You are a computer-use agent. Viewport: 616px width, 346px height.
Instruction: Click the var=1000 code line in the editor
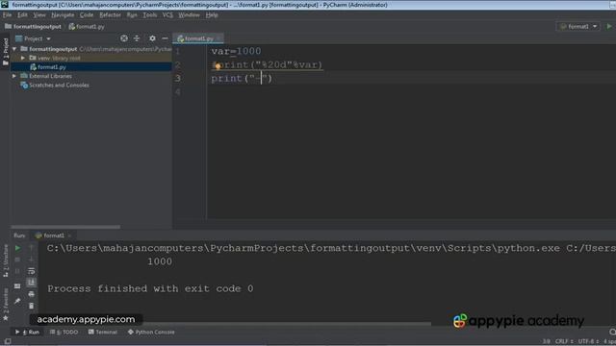coord(236,51)
